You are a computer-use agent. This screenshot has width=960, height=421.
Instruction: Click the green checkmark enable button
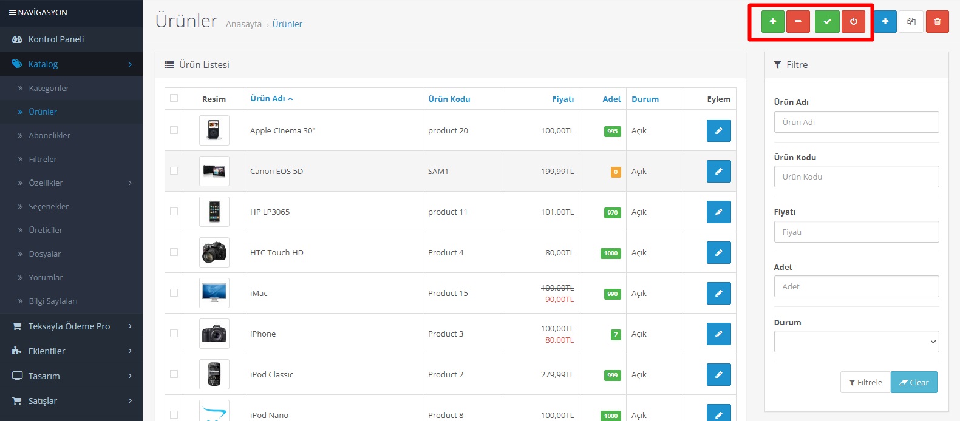pos(827,21)
